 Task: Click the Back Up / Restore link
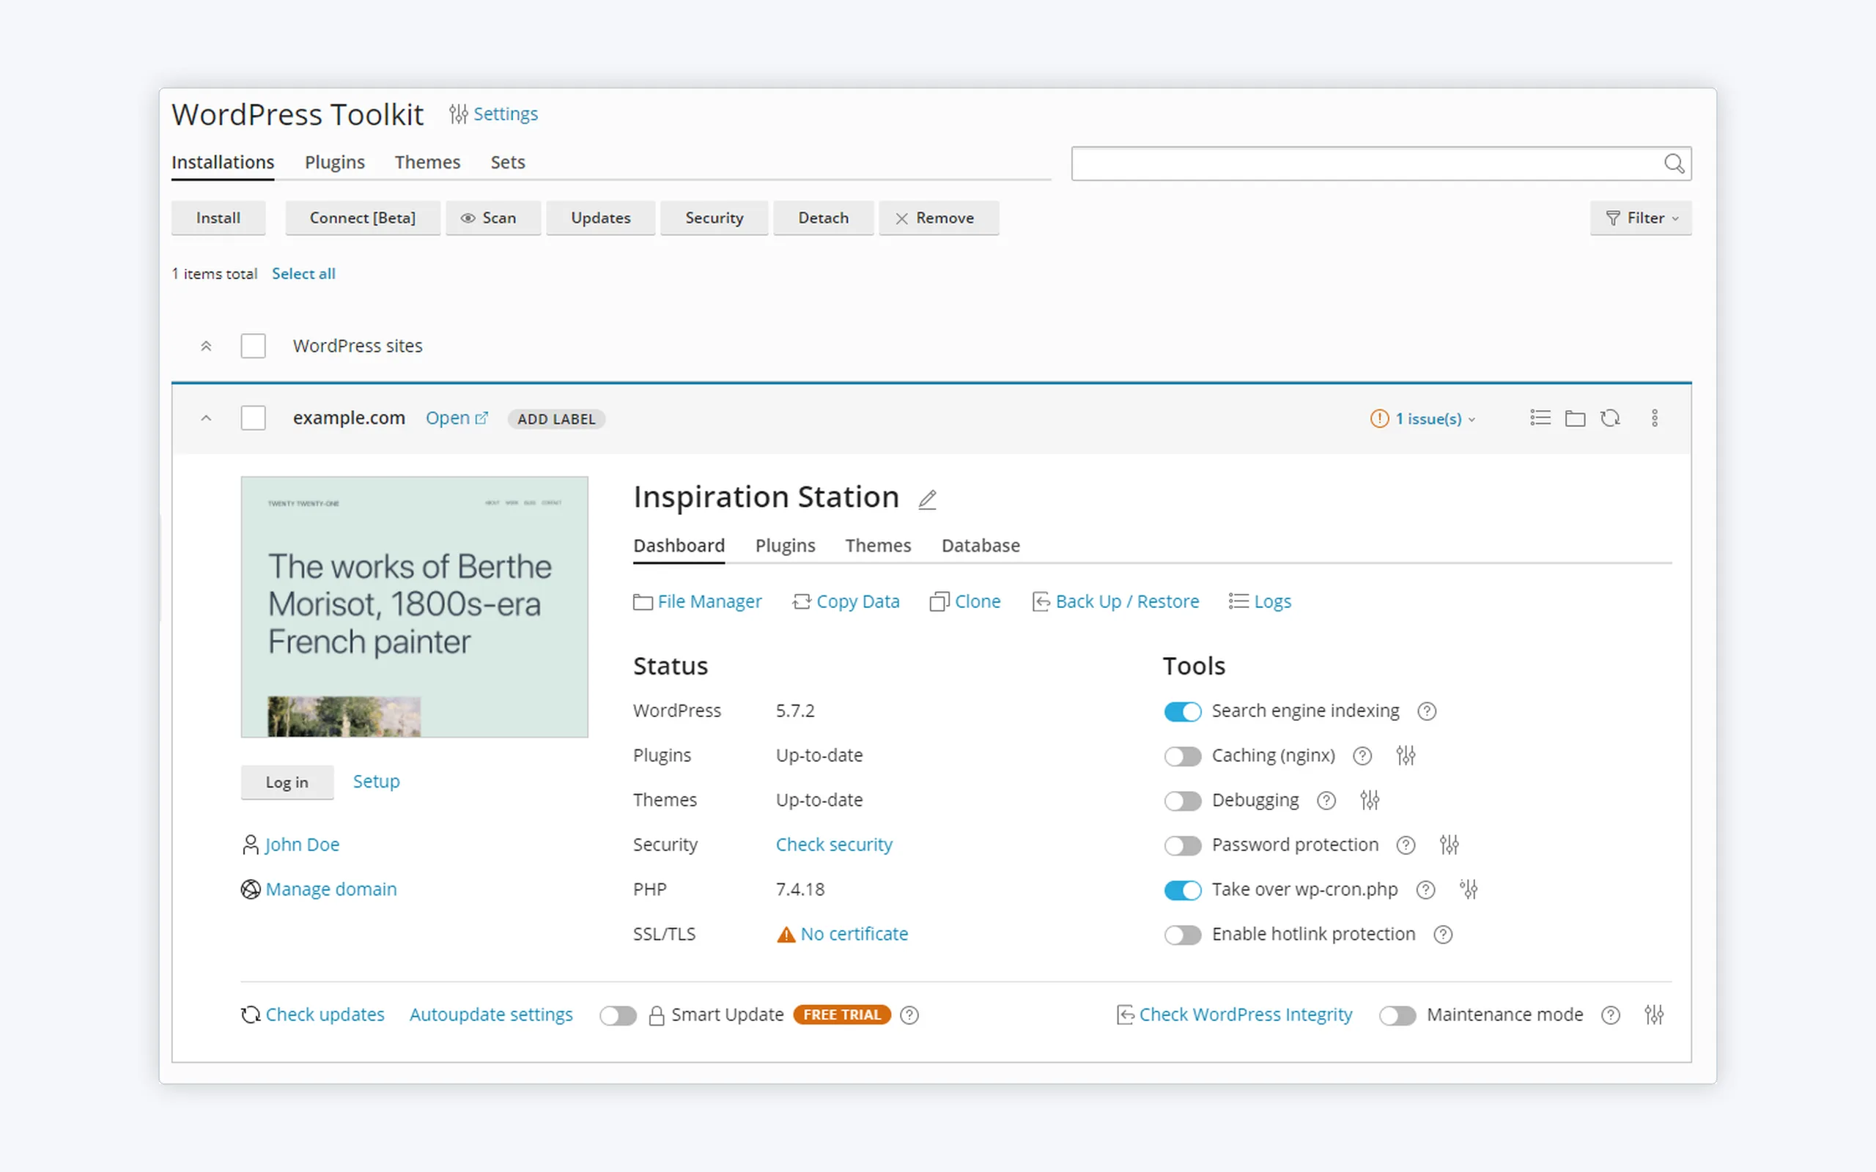[1115, 602]
